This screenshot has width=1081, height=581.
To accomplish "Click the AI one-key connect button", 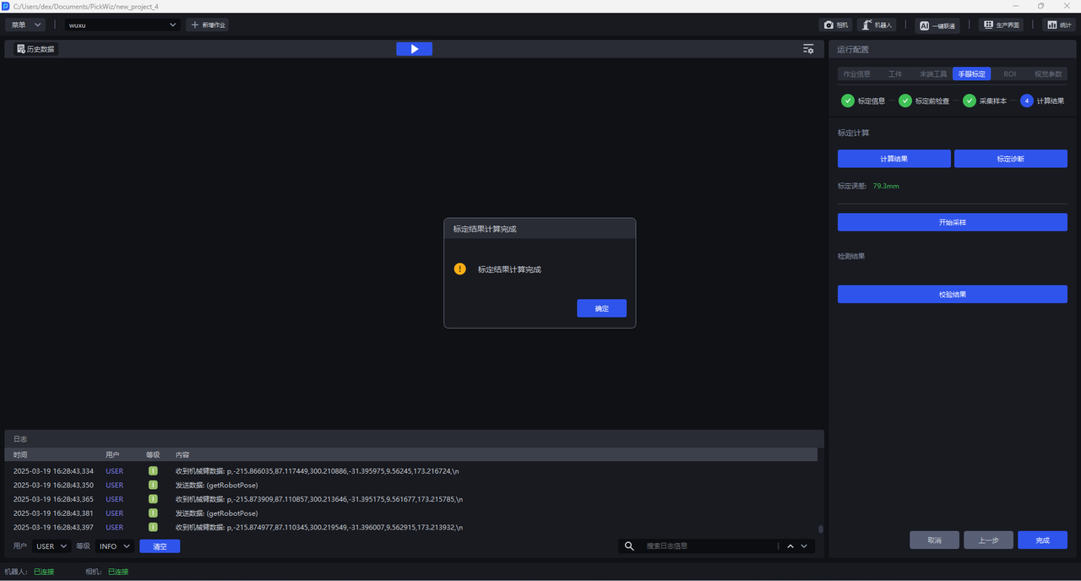I will click(x=937, y=25).
